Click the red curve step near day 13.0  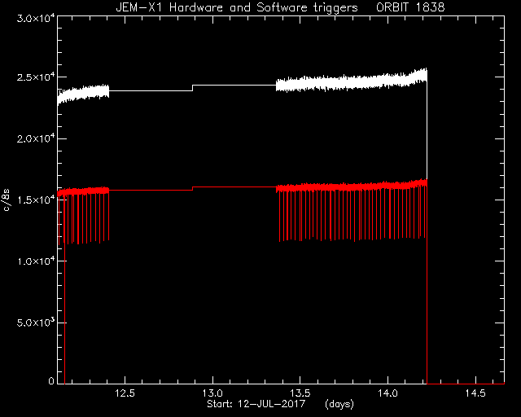[193, 189]
